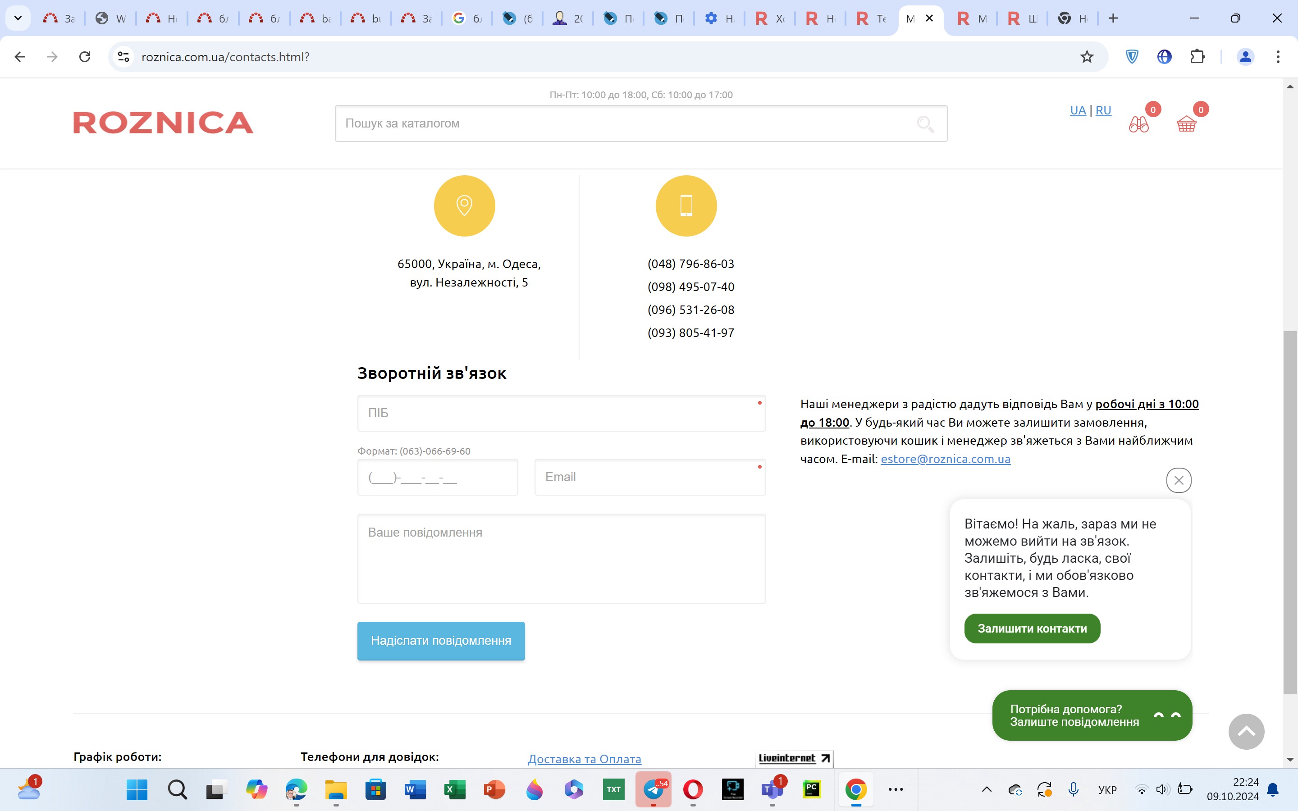
Task: Click the scroll-to-top arrow button
Action: point(1246,732)
